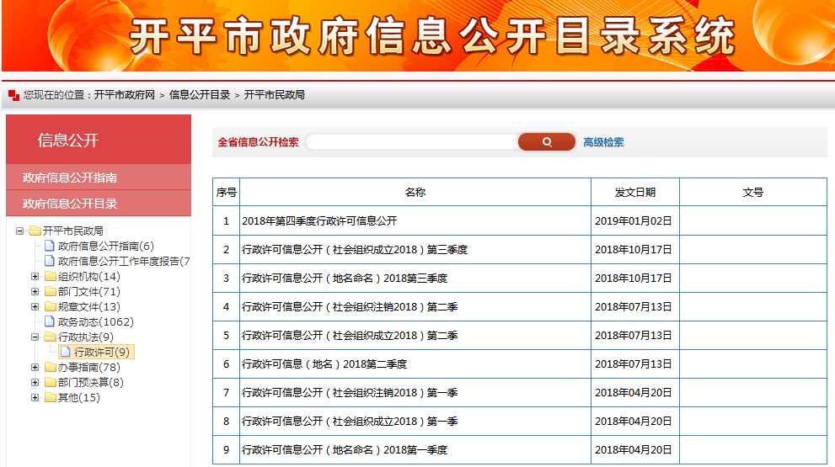Click the 政务动态 document icon

click(50, 321)
